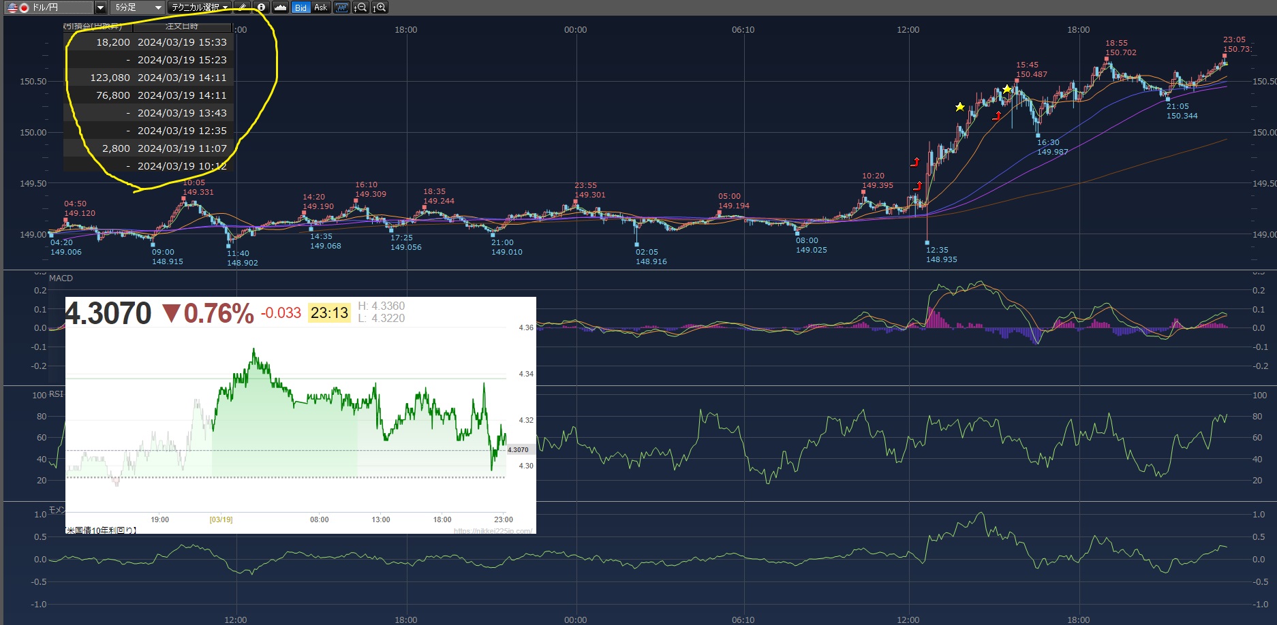1277x625 pixels.
Task: Click the mountain area chart icon
Action: [x=280, y=7]
